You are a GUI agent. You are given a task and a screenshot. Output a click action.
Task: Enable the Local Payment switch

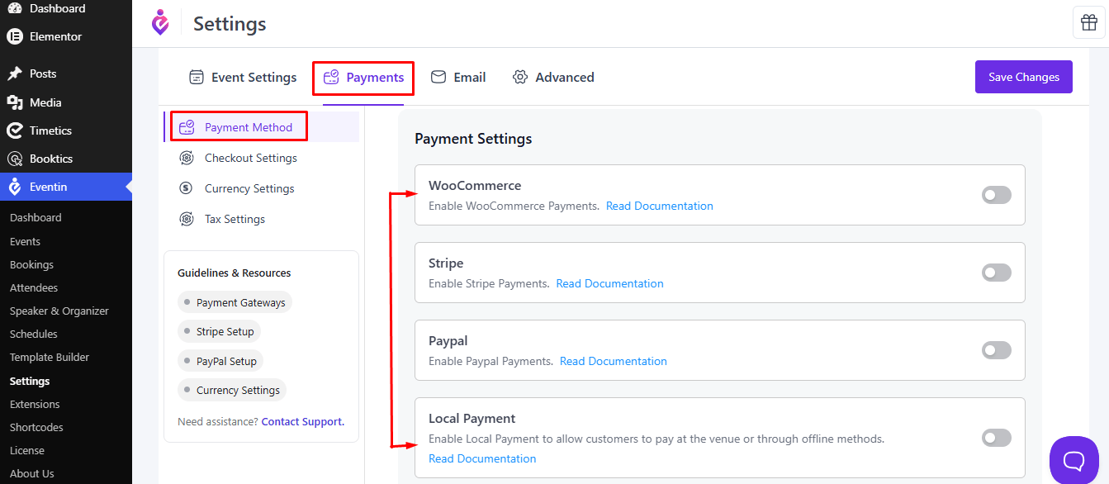[x=997, y=438]
